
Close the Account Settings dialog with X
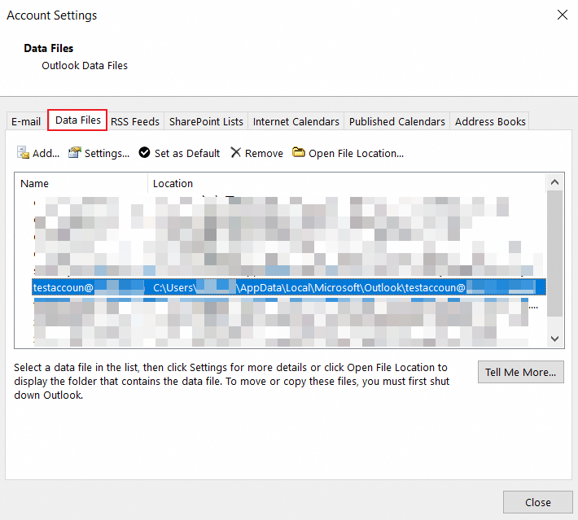(563, 15)
